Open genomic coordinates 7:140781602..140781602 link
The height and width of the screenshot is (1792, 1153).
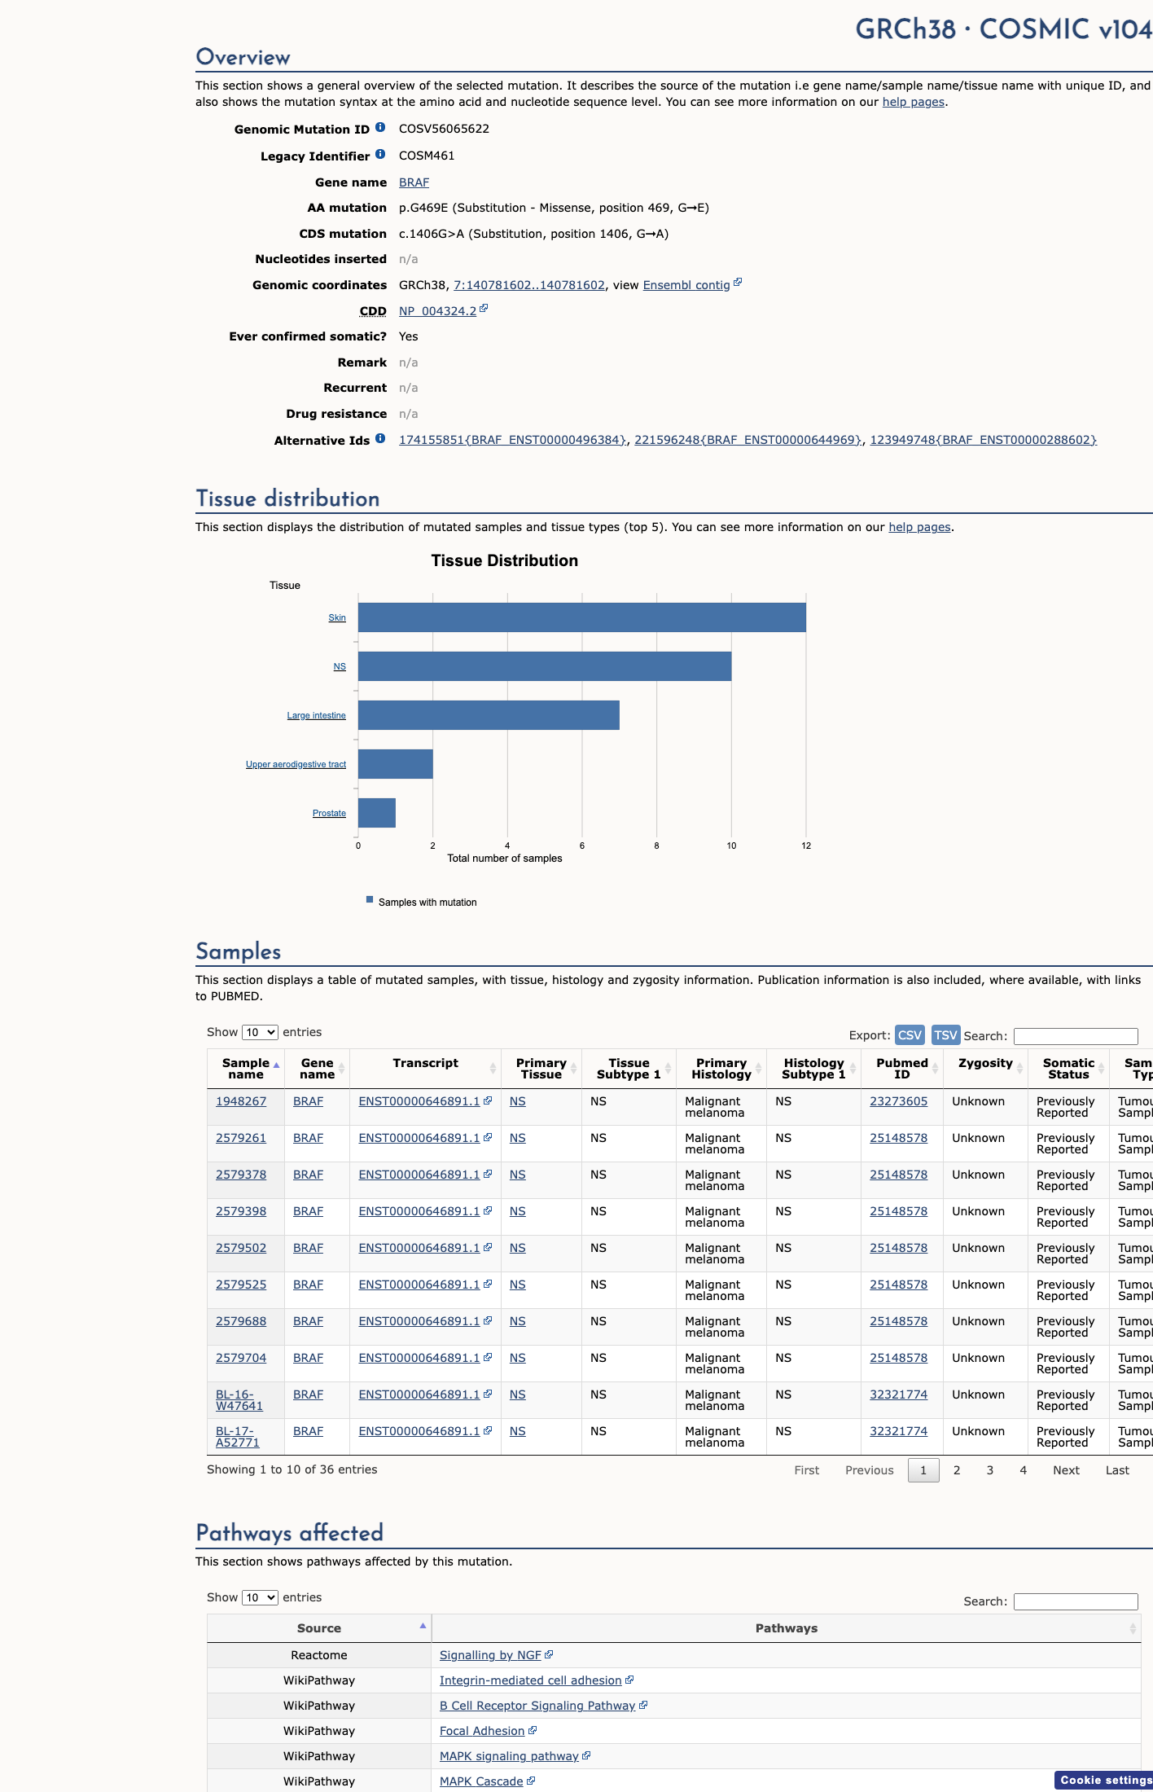[x=529, y=285]
